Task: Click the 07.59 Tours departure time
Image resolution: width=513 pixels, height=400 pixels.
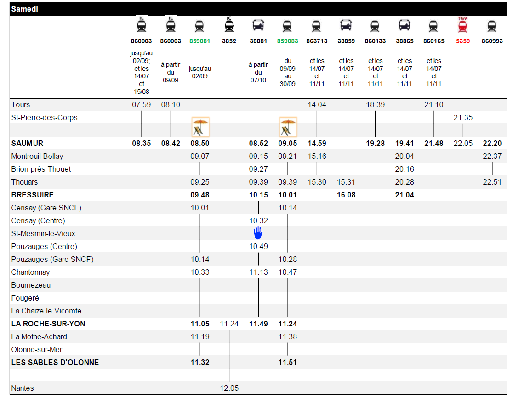Action: tap(142, 104)
